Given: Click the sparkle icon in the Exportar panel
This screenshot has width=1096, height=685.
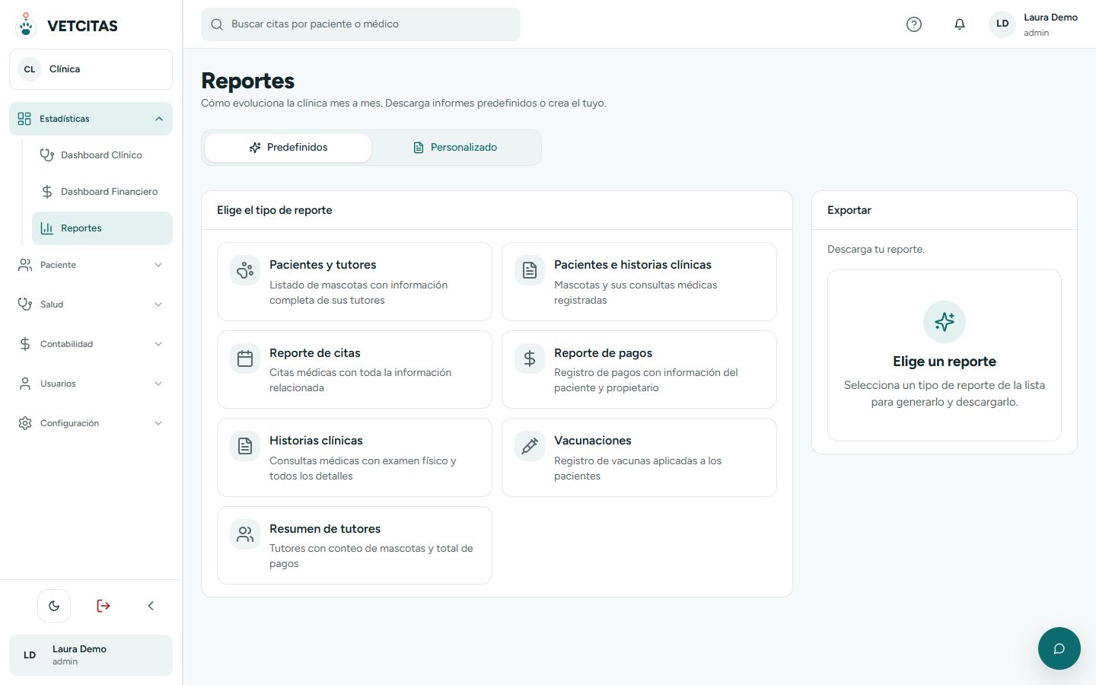Looking at the screenshot, I should [945, 322].
